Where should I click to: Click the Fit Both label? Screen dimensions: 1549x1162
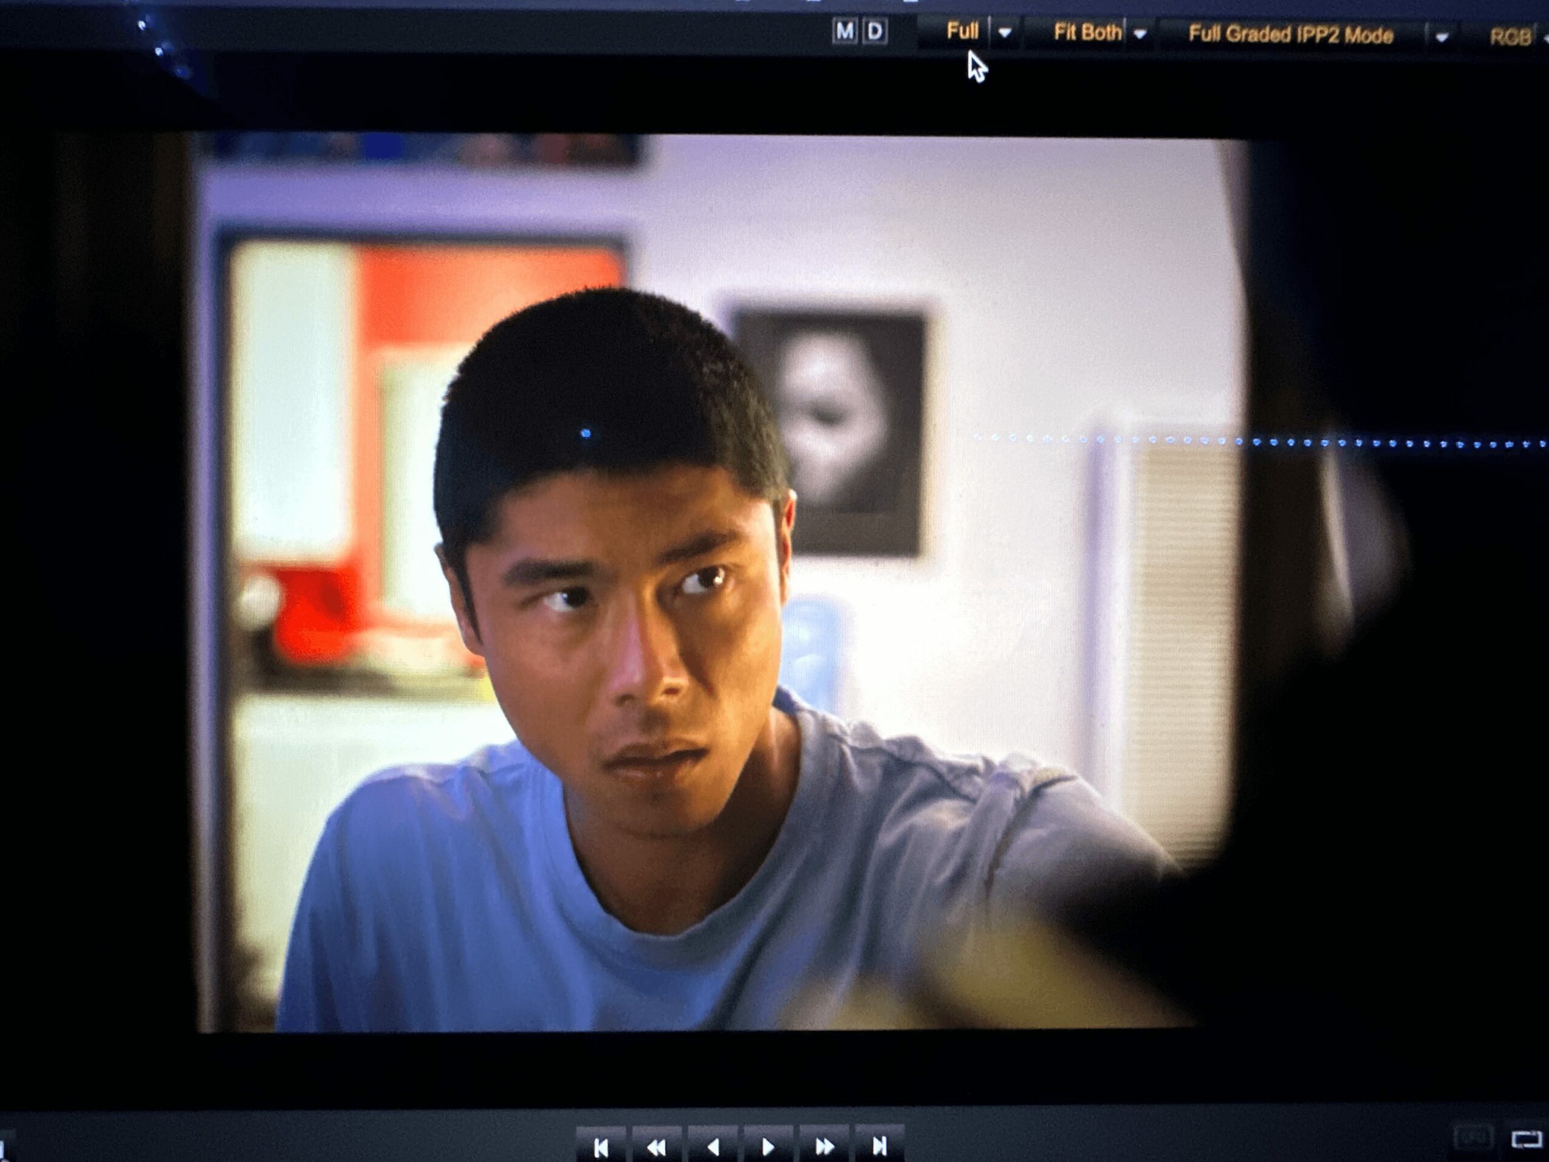point(1086,32)
